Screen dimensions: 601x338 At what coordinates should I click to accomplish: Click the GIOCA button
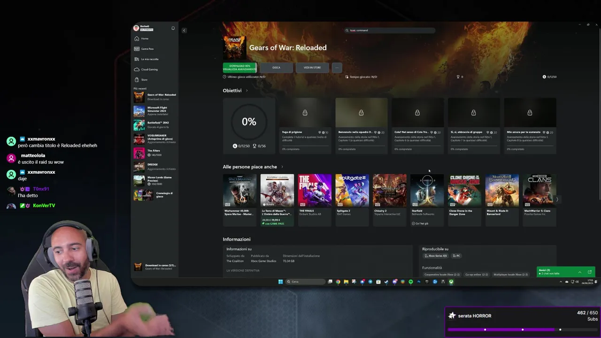(276, 68)
